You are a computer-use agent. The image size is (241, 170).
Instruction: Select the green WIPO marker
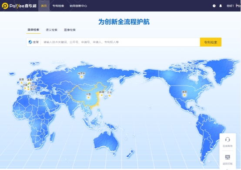click(x=28, y=87)
